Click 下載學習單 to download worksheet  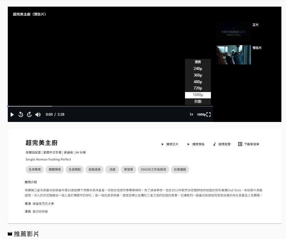pyautogui.click(x=249, y=144)
